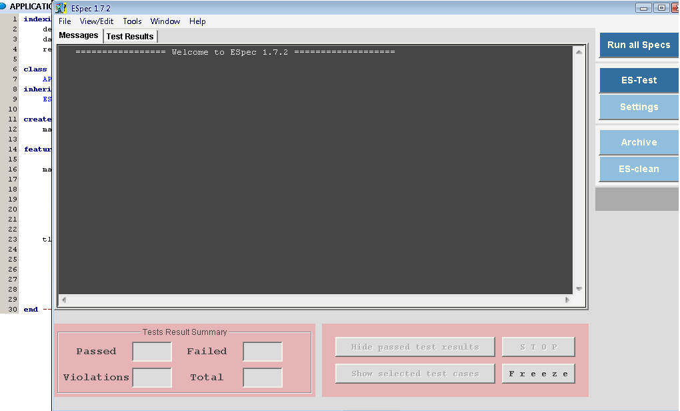The height and width of the screenshot is (411, 680).
Task: Click the Passed count field
Action: pos(152,352)
